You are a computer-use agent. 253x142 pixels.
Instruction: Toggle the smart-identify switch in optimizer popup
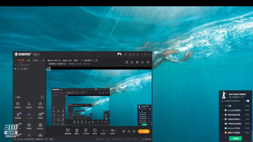pos(247,101)
